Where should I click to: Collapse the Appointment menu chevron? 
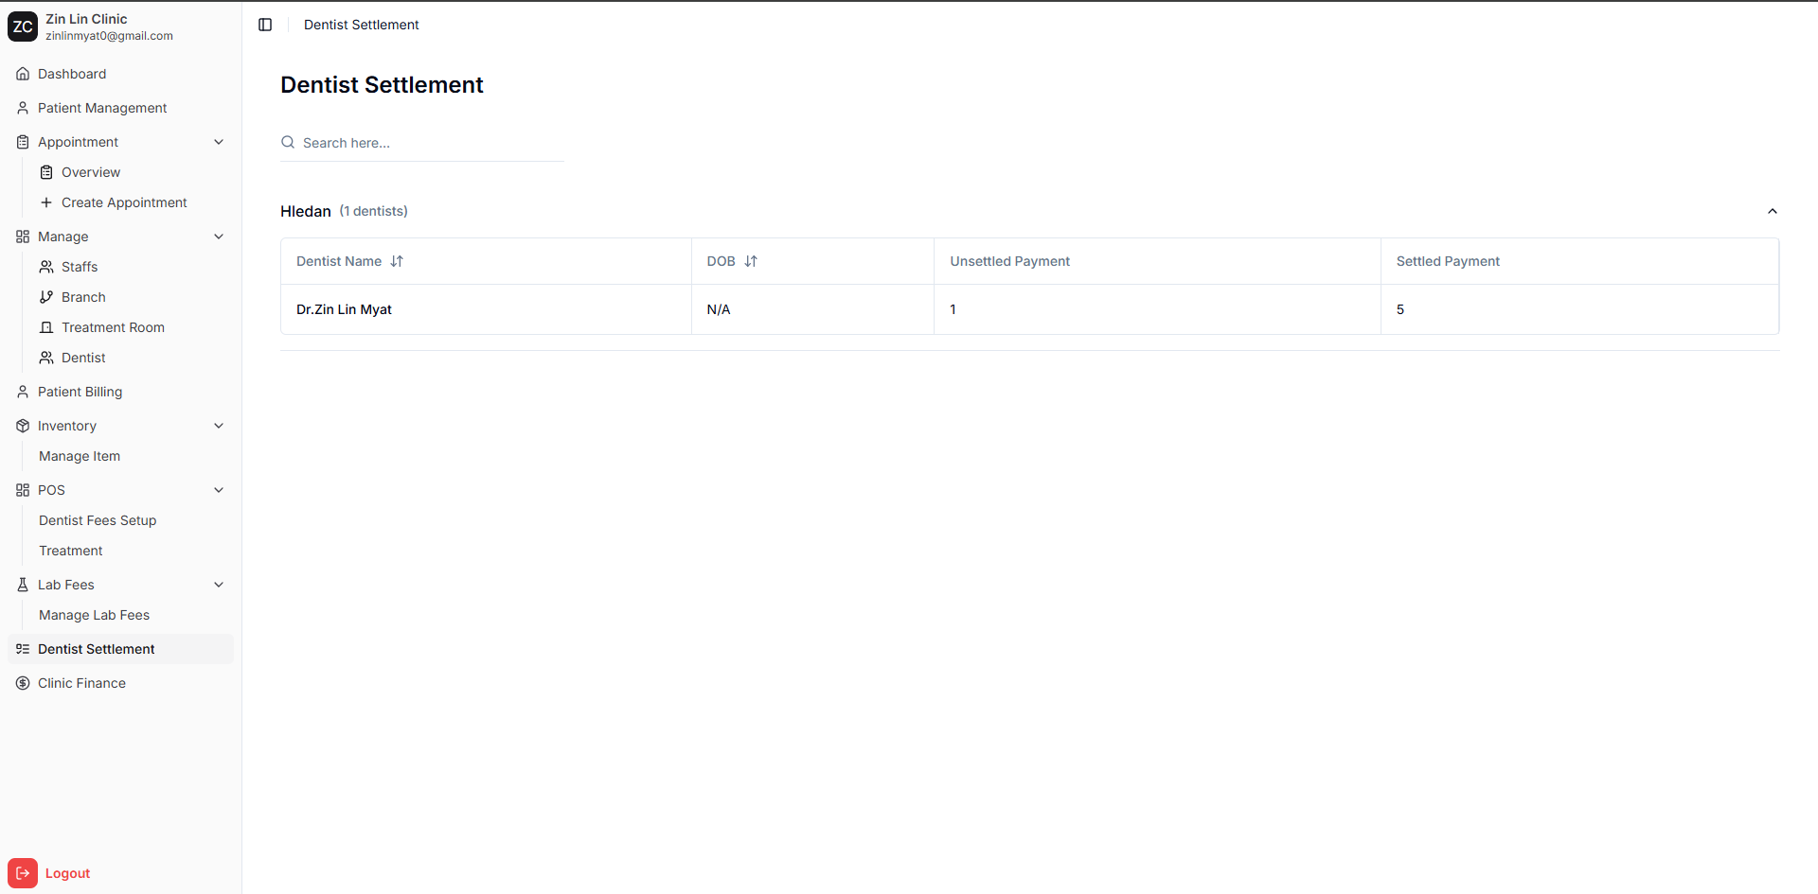click(x=219, y=142)
